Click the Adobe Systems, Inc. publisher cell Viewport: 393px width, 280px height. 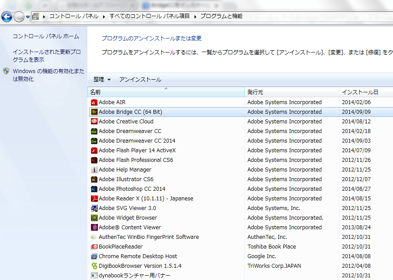tap(274, 208)
